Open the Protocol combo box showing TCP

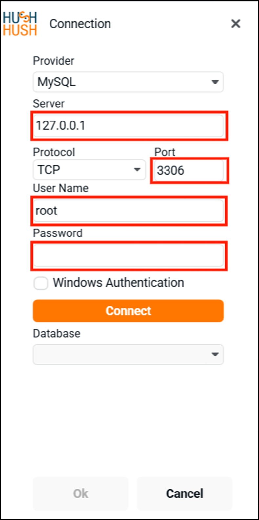tap(89, 170)
